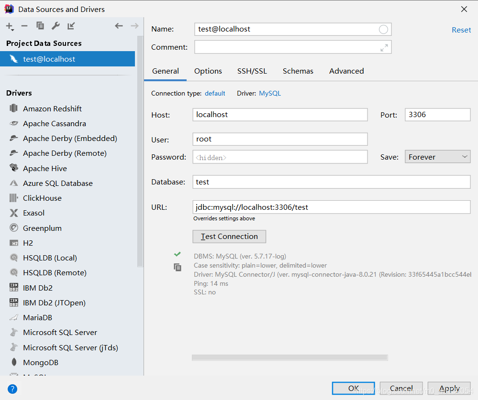Open the Save password dropdown
This screenshot has height=400, width=478.
[438, 157]
